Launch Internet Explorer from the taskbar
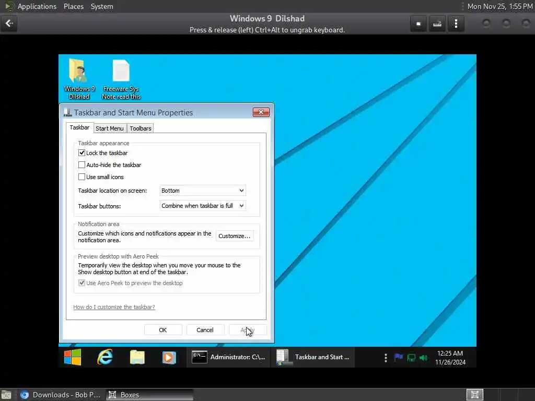This screenshot has height=401, width=535. tap(104, 357)
